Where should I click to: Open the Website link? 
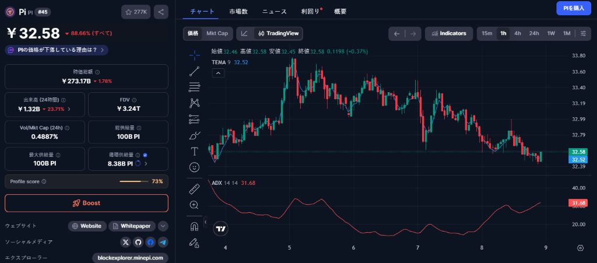coord(87,226)
